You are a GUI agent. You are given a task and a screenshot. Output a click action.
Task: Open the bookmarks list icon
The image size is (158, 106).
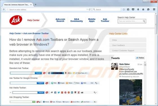tap(128, 10)
